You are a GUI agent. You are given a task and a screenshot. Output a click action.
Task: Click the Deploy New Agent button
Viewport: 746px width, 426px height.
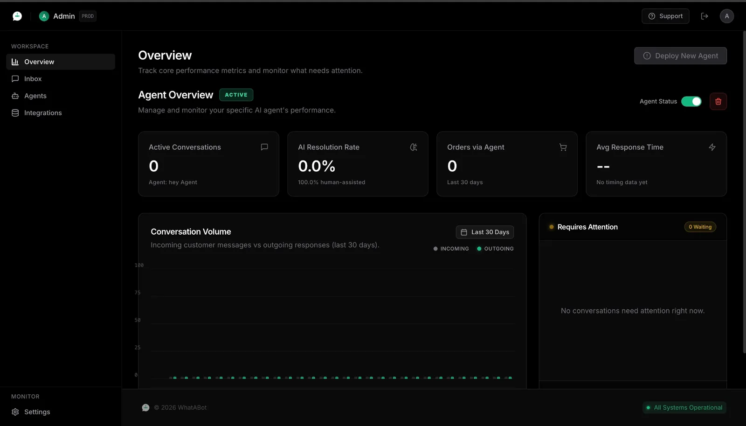pos(680,56)
